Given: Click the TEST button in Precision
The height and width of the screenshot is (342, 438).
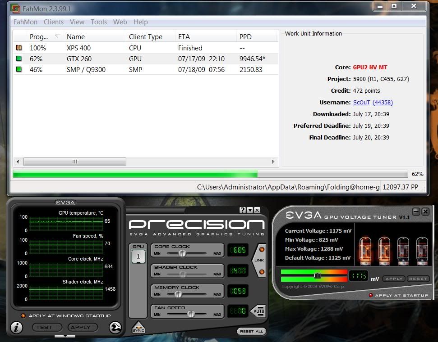Looking at the screenshot, I should pyautogui.click(x=46, y=327).
